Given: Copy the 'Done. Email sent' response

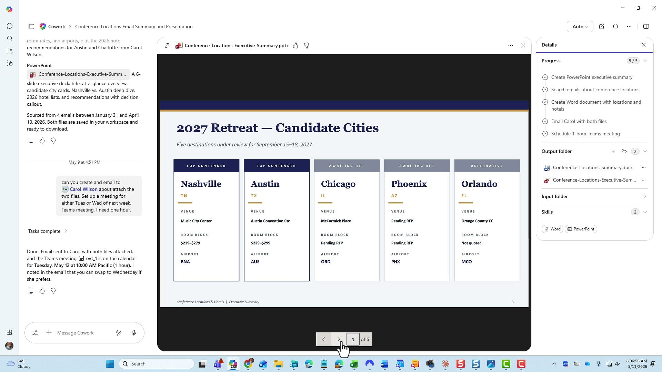Looking at the screenshot, I should coord(31,291).
